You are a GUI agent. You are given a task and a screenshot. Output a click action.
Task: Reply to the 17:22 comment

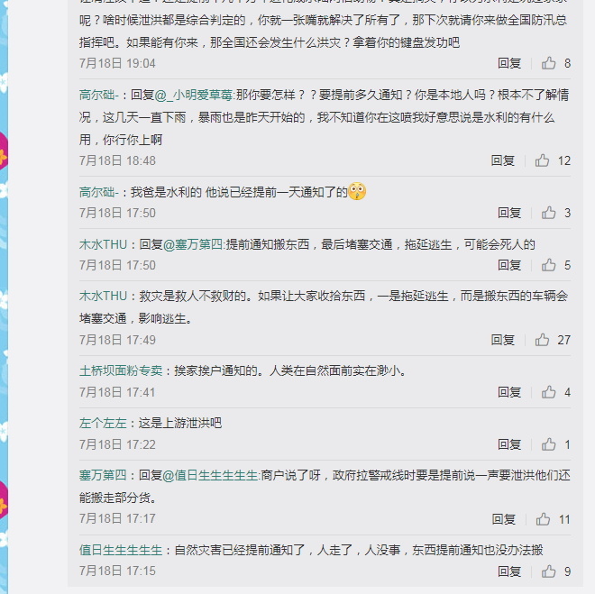(x=509, y=444)
